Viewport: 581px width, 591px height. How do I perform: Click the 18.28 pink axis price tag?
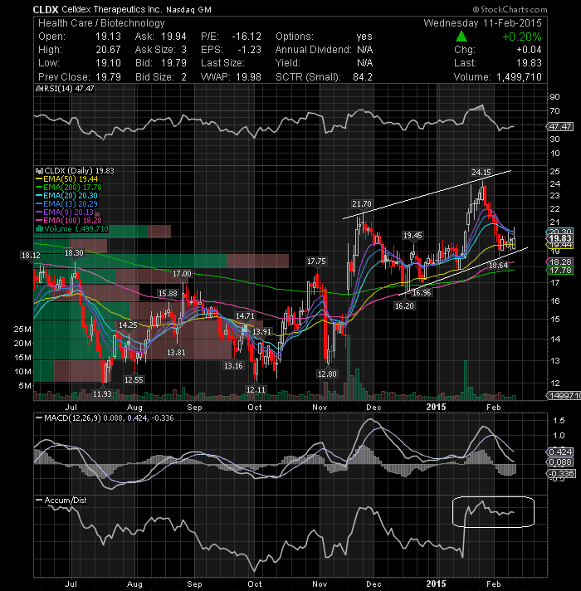click(x=560, y=261)
